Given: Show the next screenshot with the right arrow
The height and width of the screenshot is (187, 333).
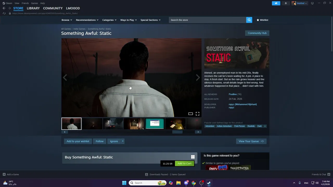Looking at the screenshot, I should click(x=198, y=77).
